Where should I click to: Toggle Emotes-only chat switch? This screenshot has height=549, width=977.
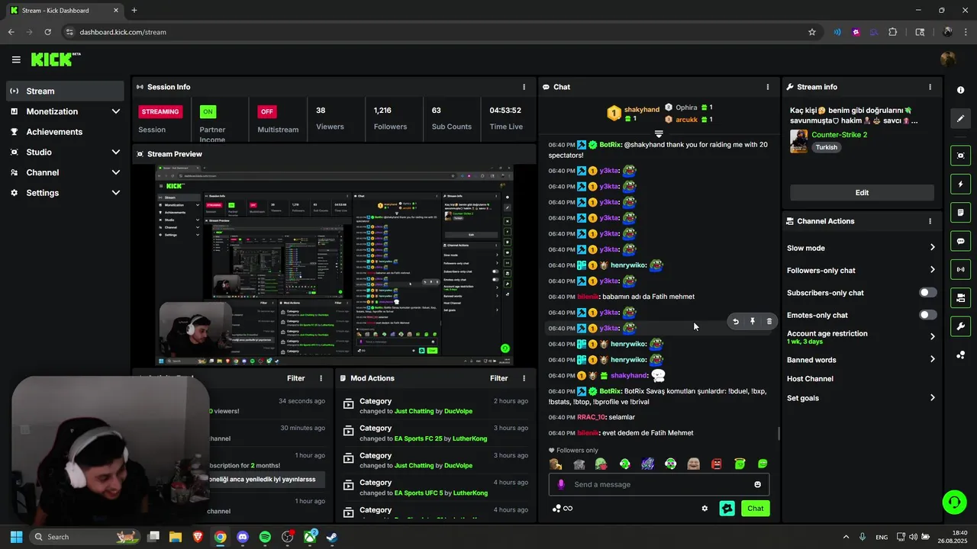(928, 315)
